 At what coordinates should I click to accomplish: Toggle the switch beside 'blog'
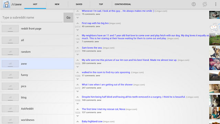coord(10,97)
